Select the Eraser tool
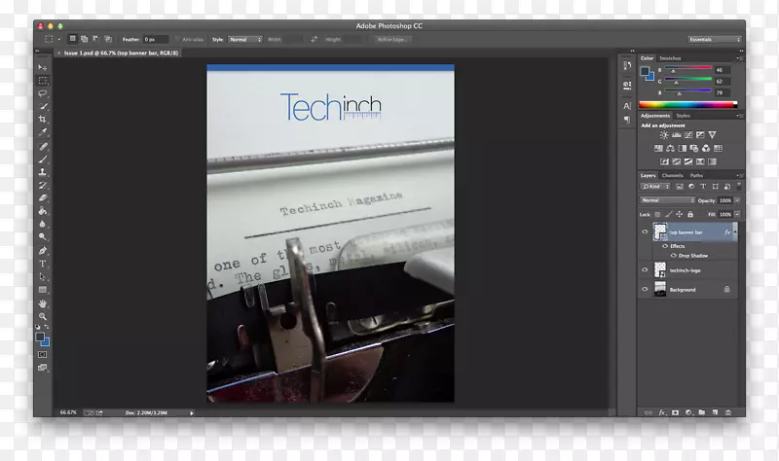 click(43, 198)
